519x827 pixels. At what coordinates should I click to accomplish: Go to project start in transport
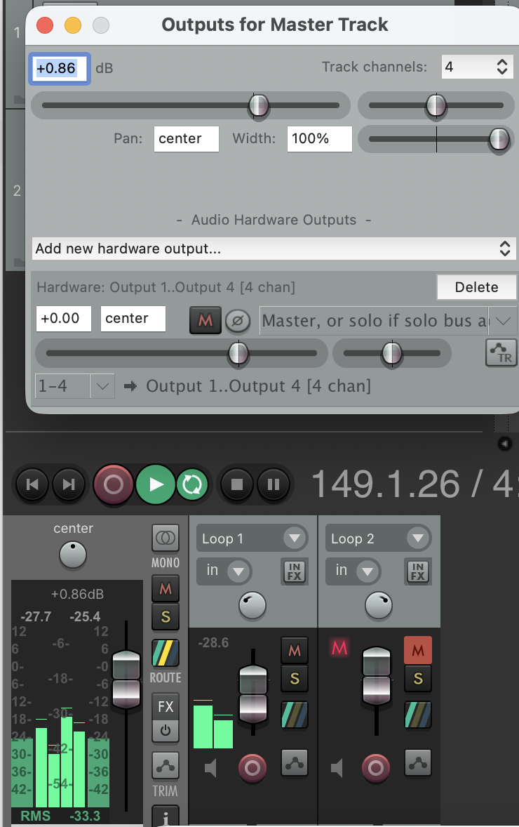(32, 484)
